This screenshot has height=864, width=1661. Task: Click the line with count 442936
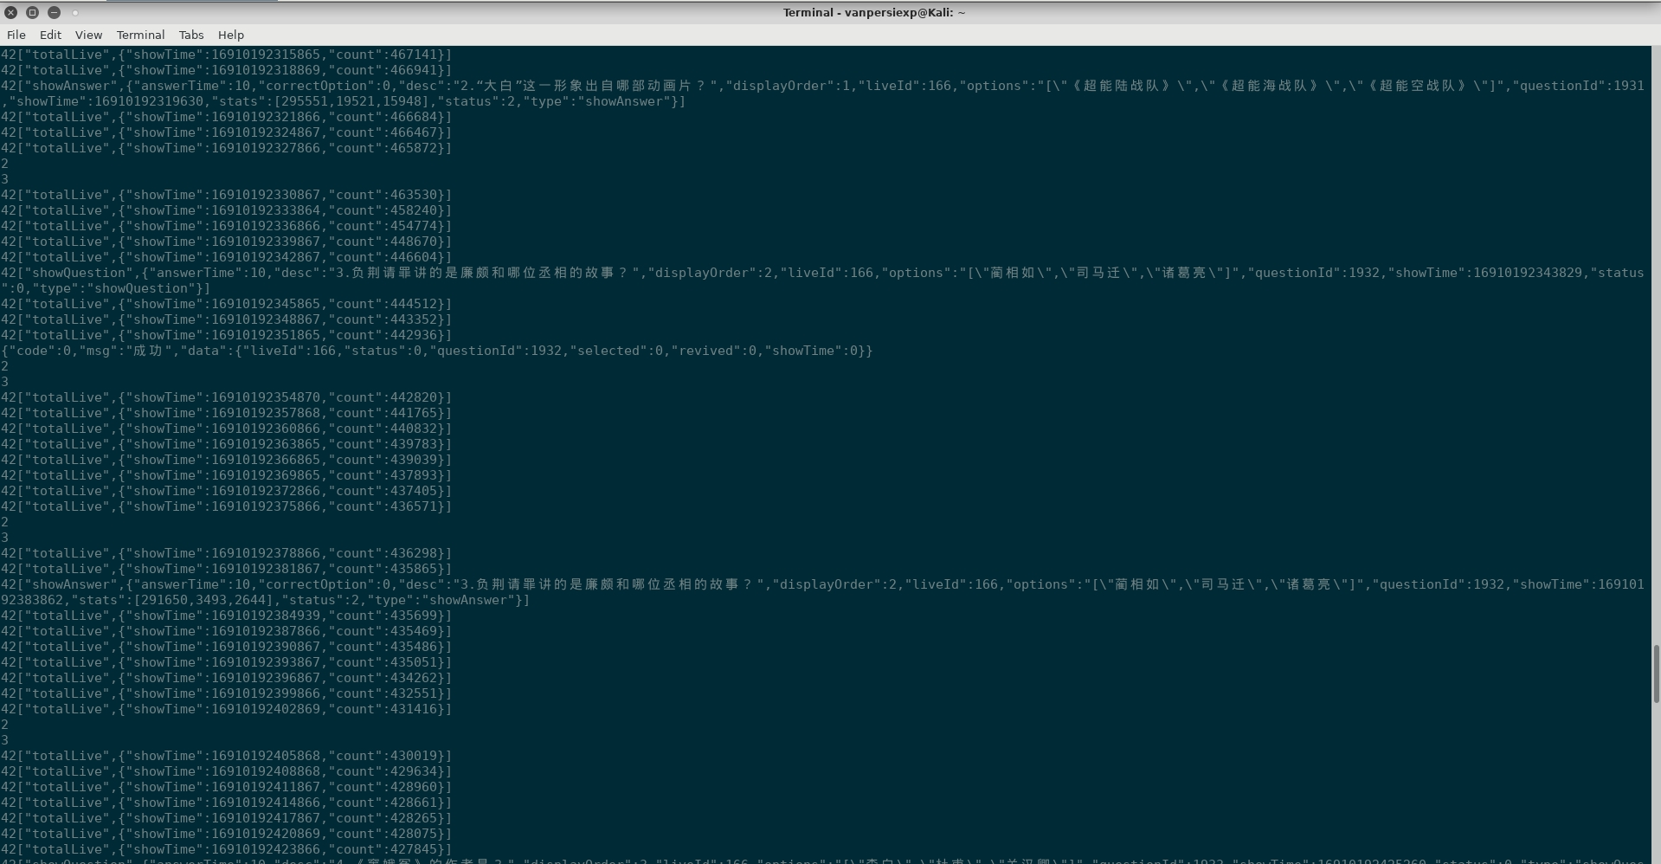(226, 335)
